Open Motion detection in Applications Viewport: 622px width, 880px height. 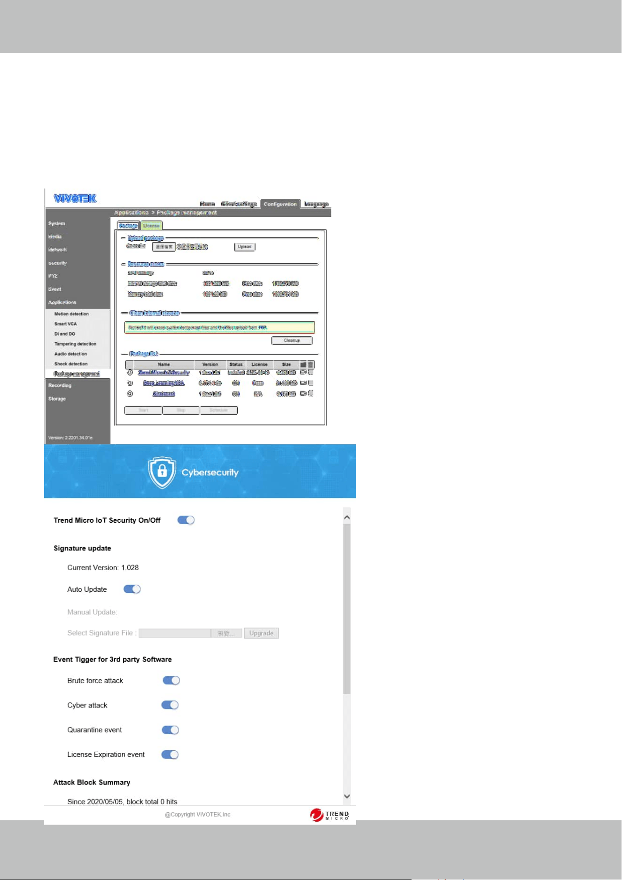pos(71,314)
